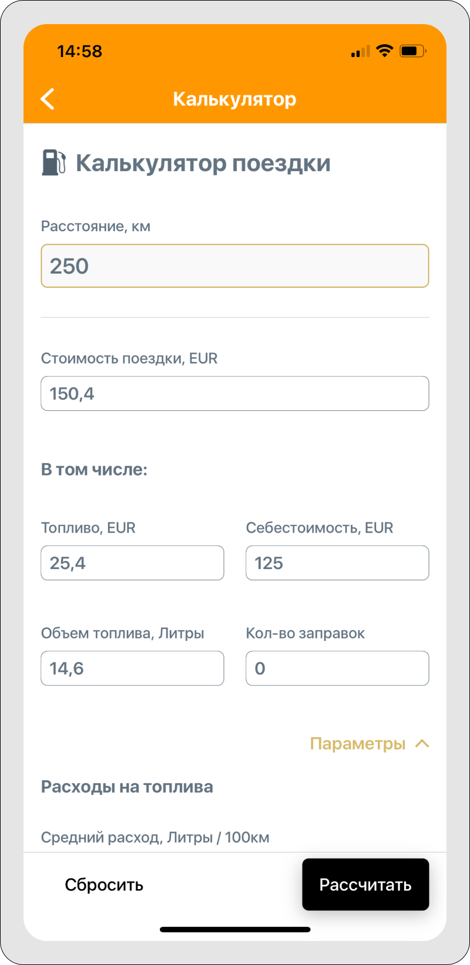Image resolution: width=470 pixels, height=965 pixels.
Task: Collapse the Параметры chevron arrow
Action: point(422,744)
